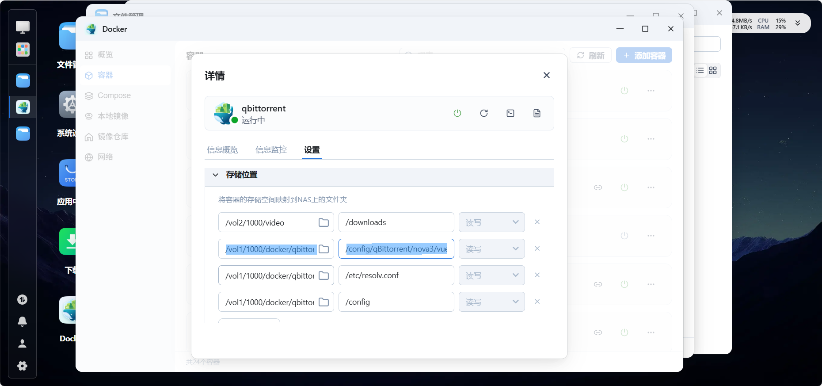Image resolution: width=822 pixels, height=386 pixels.
Task: Open 镜像仓库 in the Docker sidebar
Action: tap(126, 136)
